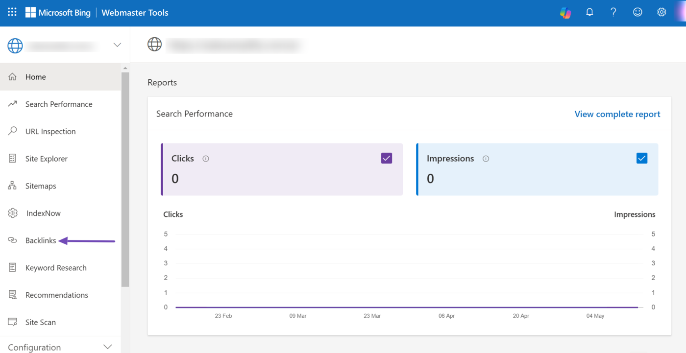Go to Search Performance in sidebar

(x=59, y=104)
